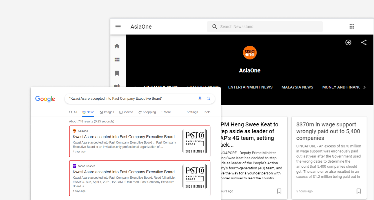Save the PM Heng Swee Keat story

pyautogui.click(x=279, y=191)
